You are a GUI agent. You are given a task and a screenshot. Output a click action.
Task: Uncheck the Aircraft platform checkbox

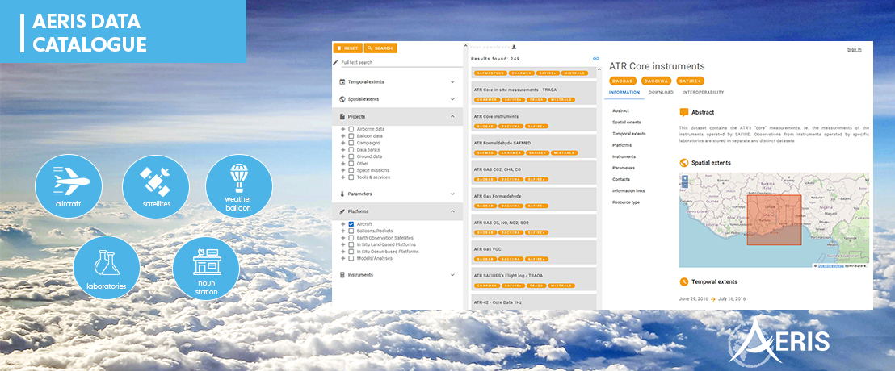[351, 224]
